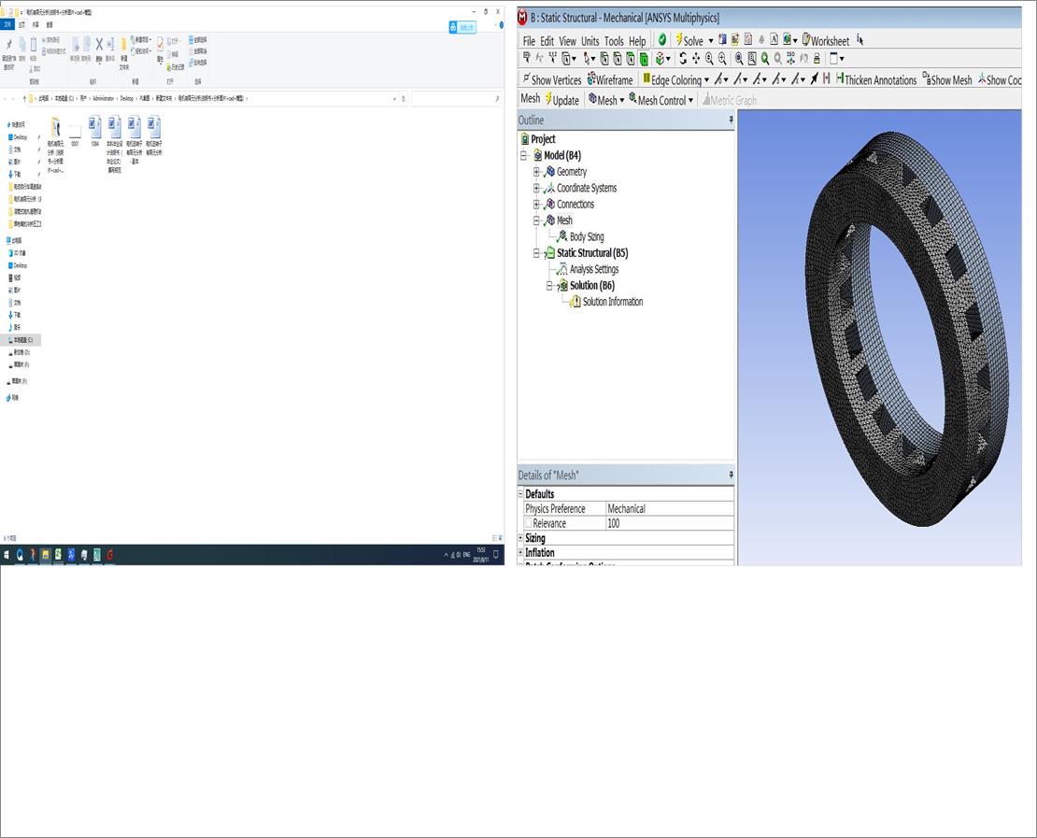Viewport: 1037px width, 838px height.
Task: Select the Project root node
Action: point(542,139)
